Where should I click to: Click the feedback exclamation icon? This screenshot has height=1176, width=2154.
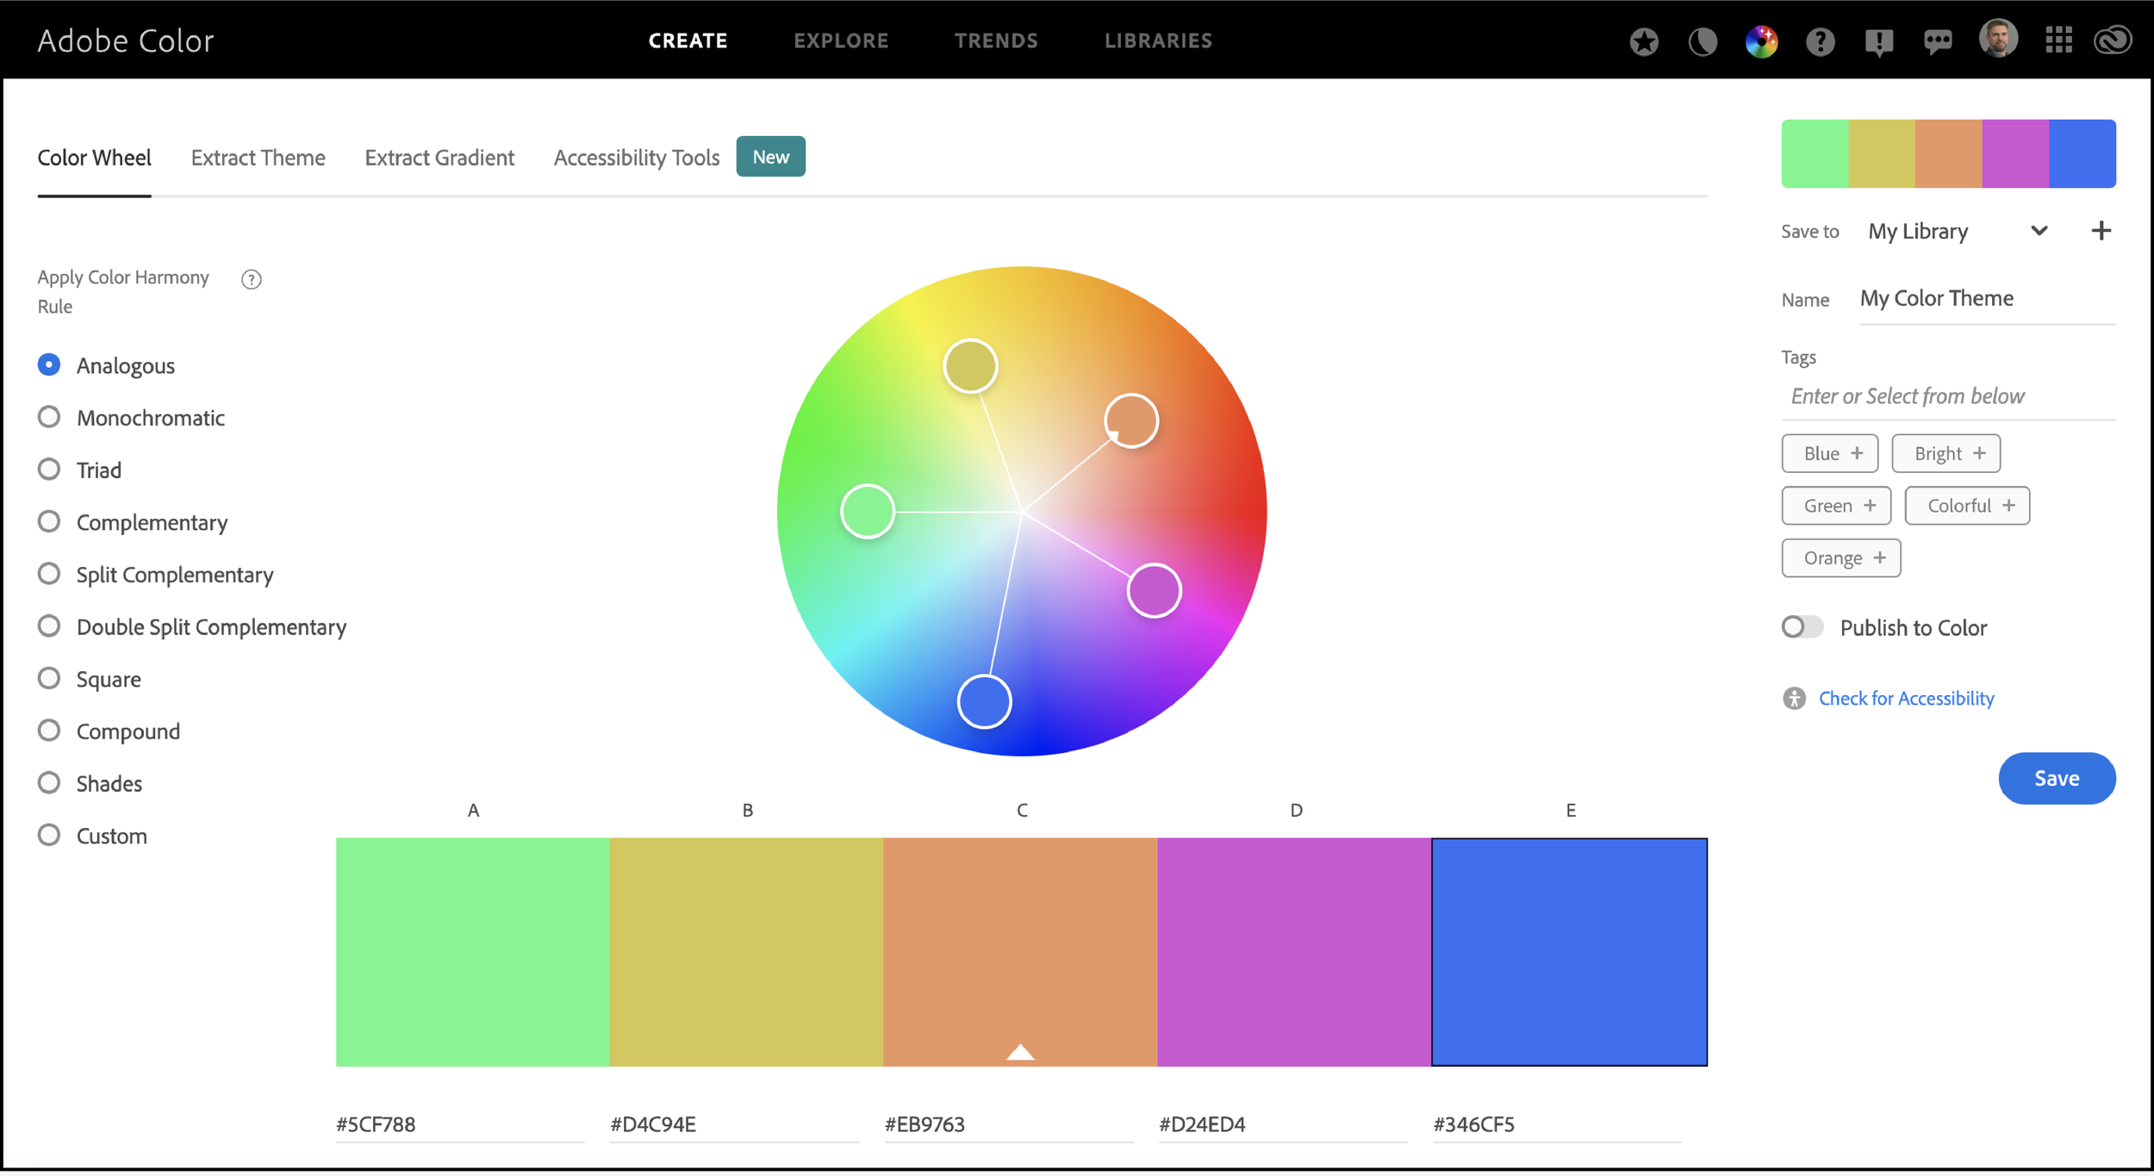[1878, 40]
